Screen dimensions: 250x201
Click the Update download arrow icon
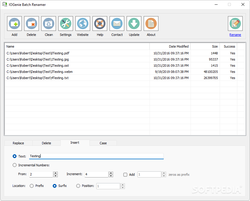[x=134, y=24]
